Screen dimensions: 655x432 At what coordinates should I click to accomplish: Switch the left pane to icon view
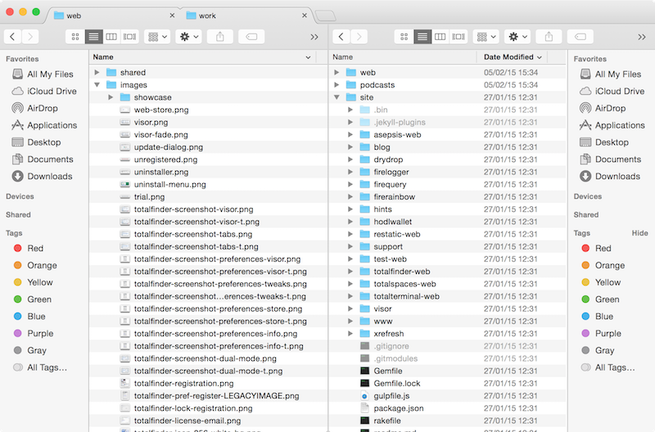75,37
